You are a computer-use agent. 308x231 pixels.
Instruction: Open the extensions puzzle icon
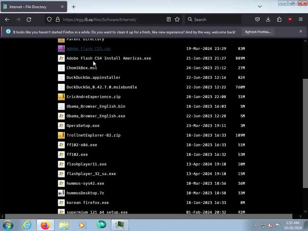point(279,19)
